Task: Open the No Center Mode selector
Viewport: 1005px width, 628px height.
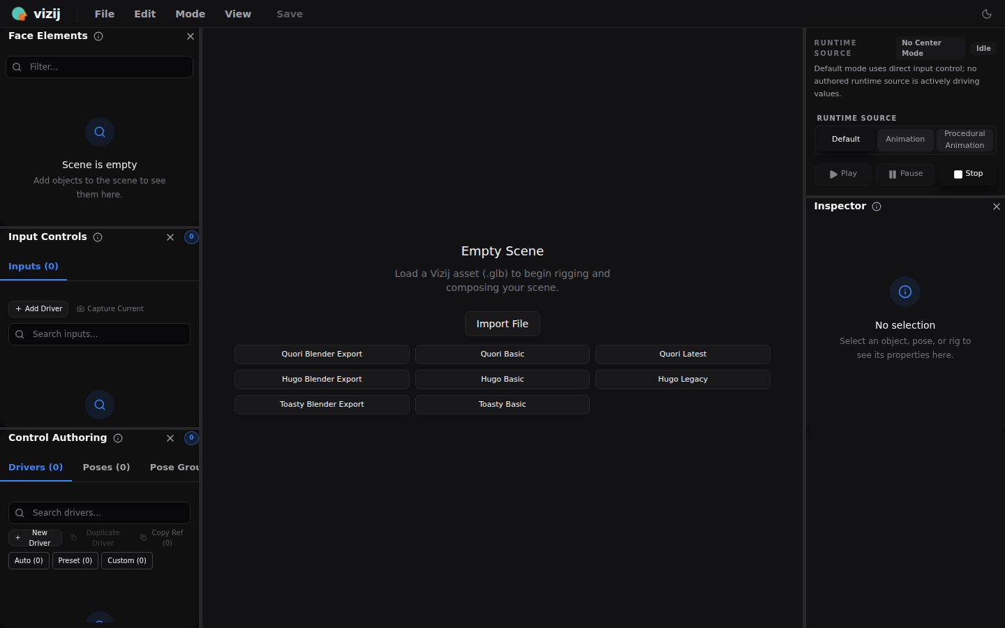Action: point(930,47)
